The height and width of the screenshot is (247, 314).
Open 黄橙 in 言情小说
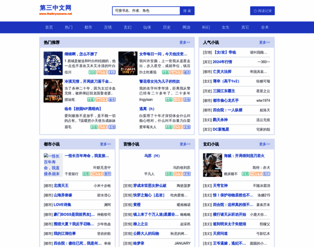click(x=137, y=205)
